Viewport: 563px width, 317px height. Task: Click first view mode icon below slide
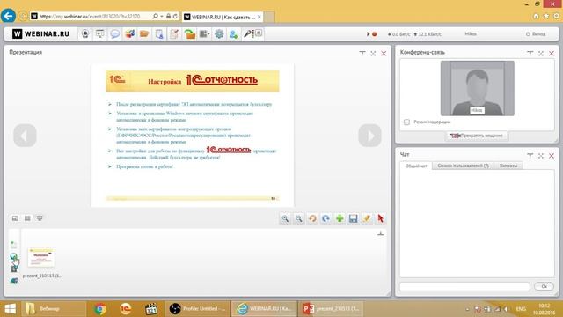tap(15, 218)
